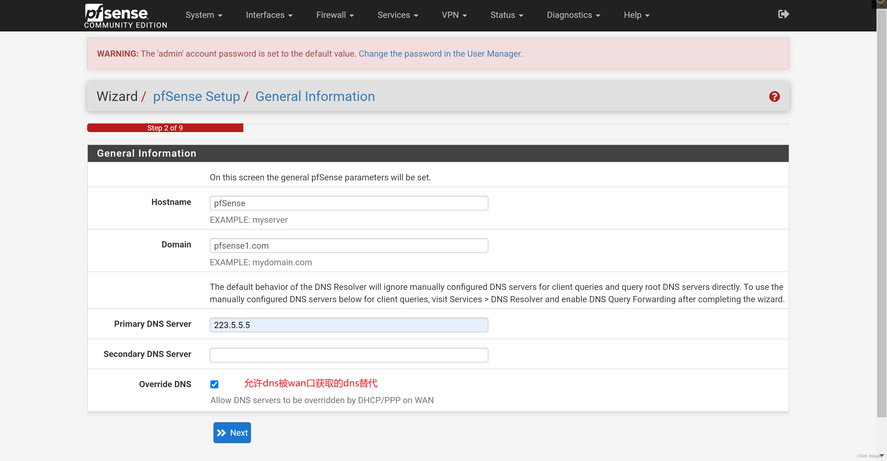
Task: Click the change password in User Manager link
Action: (x=440, y=54)
